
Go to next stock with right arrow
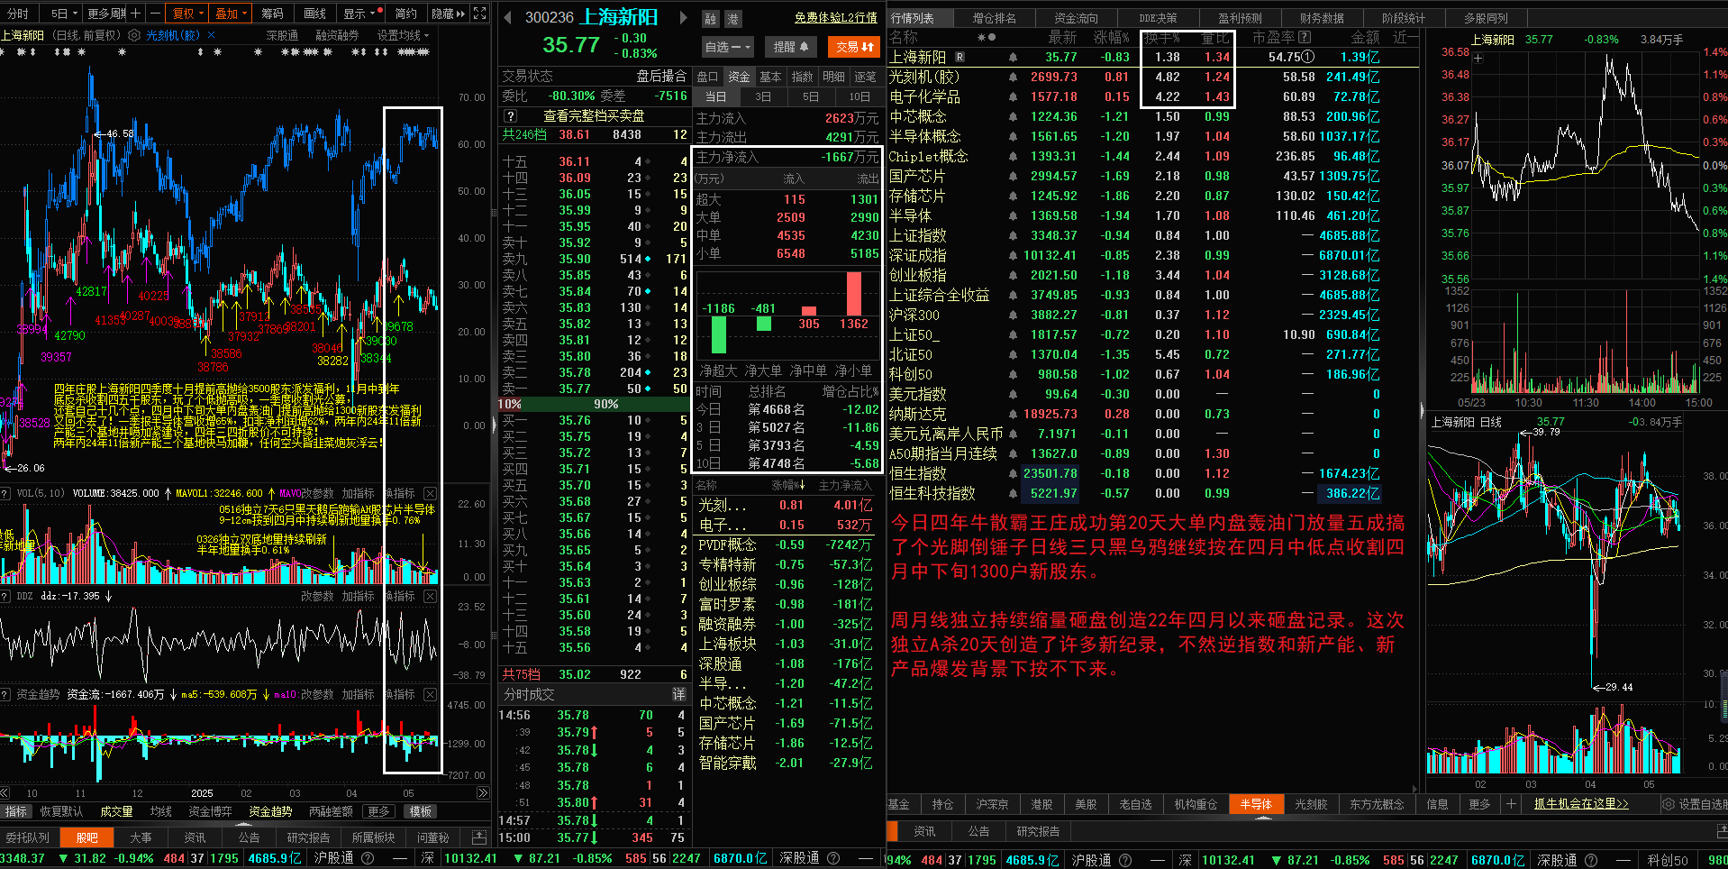(x=683, y=17)
